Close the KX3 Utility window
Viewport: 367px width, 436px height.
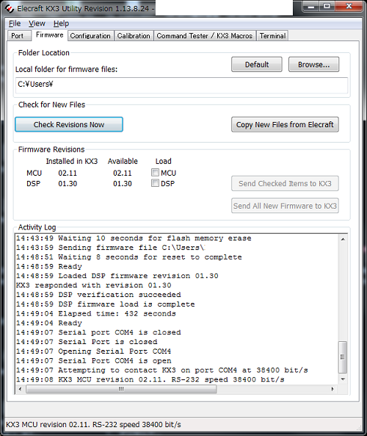pos(349,6)
